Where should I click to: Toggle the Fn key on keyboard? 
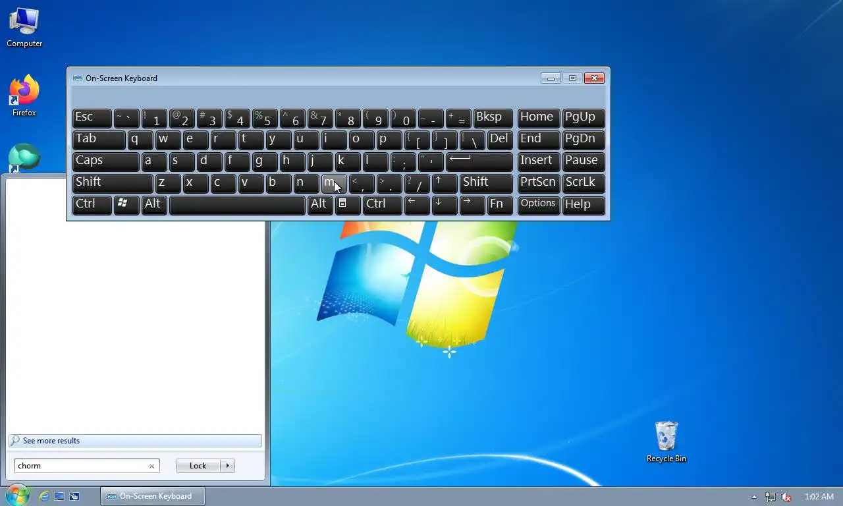point(500,205)
